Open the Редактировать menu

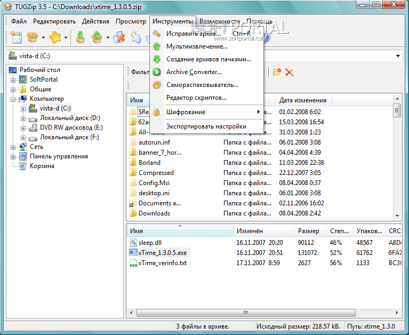(54, 21)
